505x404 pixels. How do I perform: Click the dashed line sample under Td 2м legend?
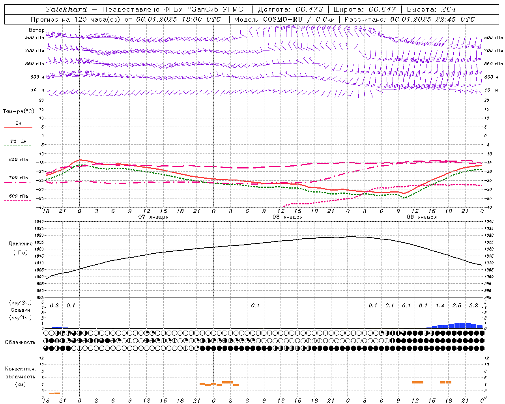[18, 146]
